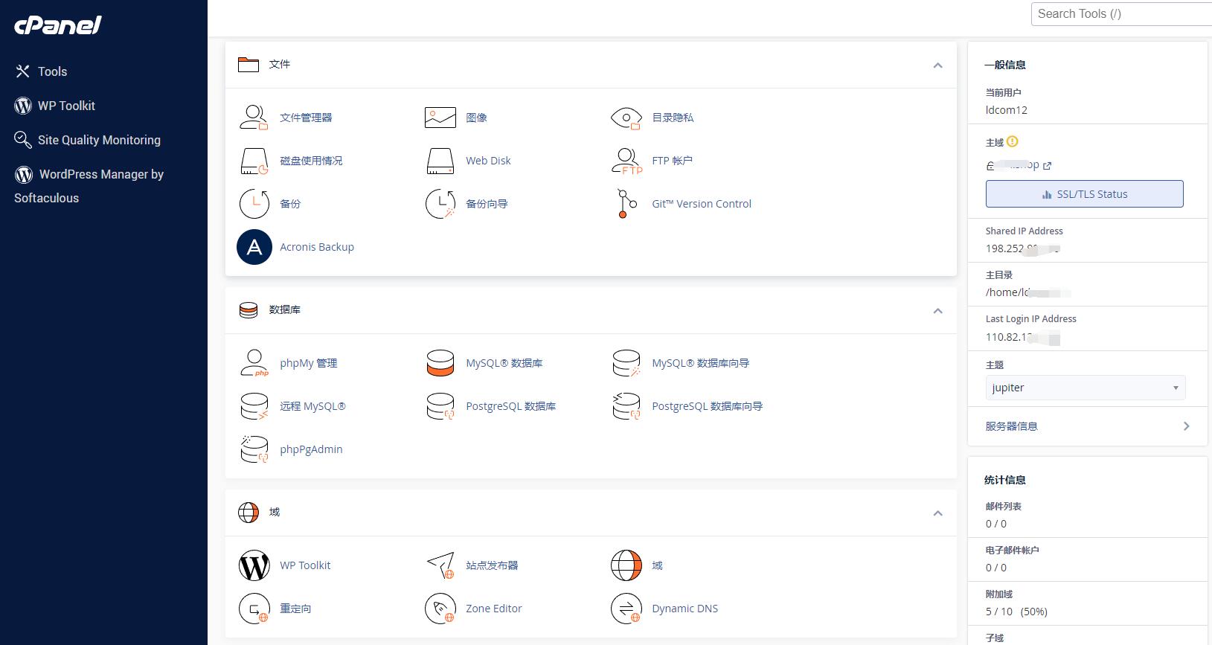1212x645 pixels.
Task: Open the PostgreSQL 数据库 icon
Action: (440, 406)
